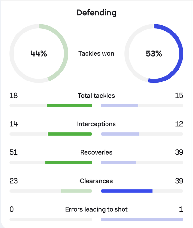Select the 44% tackles won donut chart

pyautogui.click(x=39, y=53)
